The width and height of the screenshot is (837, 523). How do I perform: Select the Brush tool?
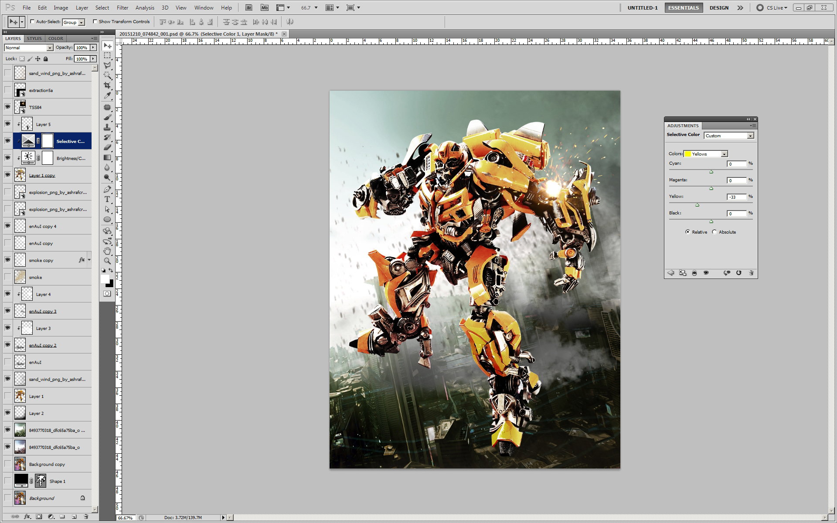click(x=107, y=117)
